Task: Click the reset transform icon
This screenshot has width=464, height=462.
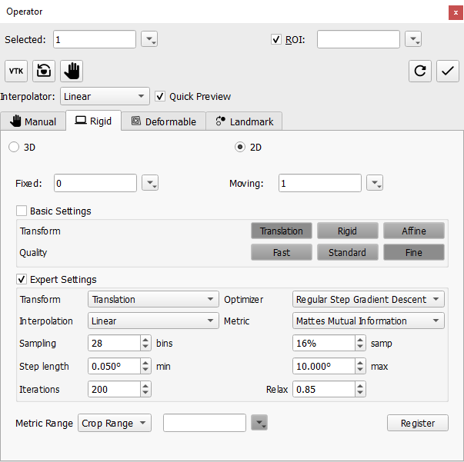Action: tap(45, 71)
